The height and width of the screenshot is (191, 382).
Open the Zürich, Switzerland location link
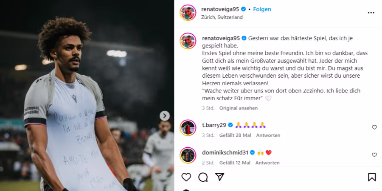[222, 17]
